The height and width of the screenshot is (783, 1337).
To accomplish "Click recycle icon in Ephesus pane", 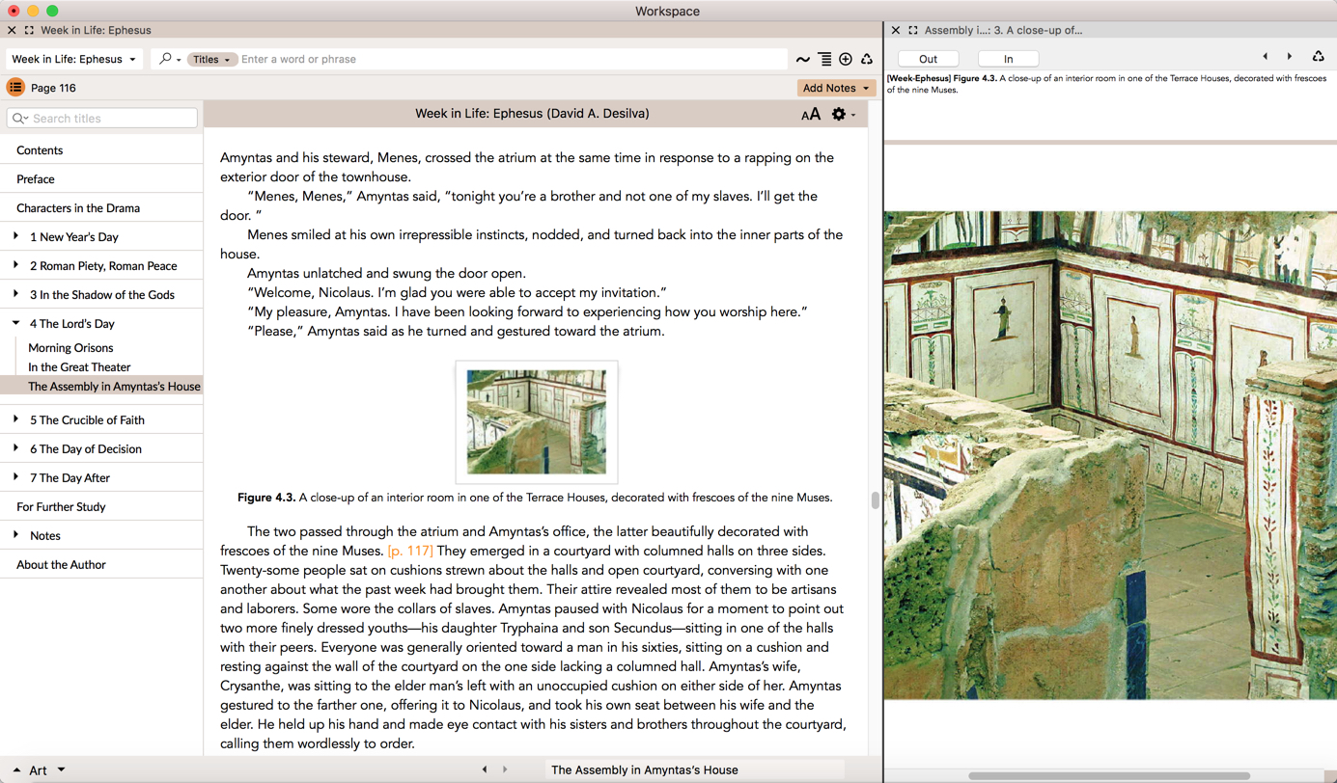I will click(x=867, y=60).
